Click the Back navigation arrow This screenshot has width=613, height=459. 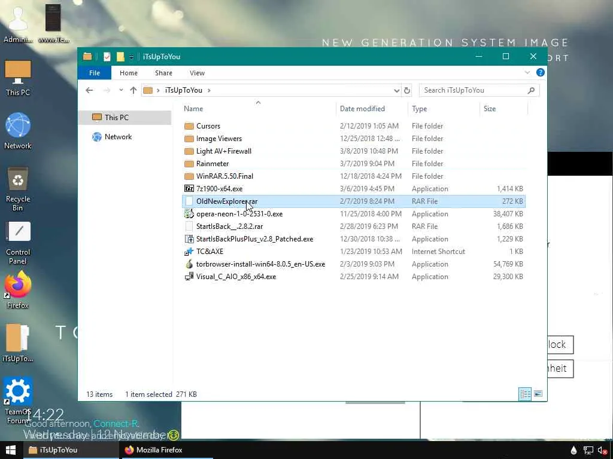90,90
